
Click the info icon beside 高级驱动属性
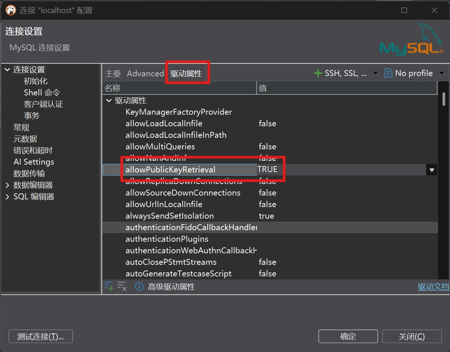click(139, 286)
